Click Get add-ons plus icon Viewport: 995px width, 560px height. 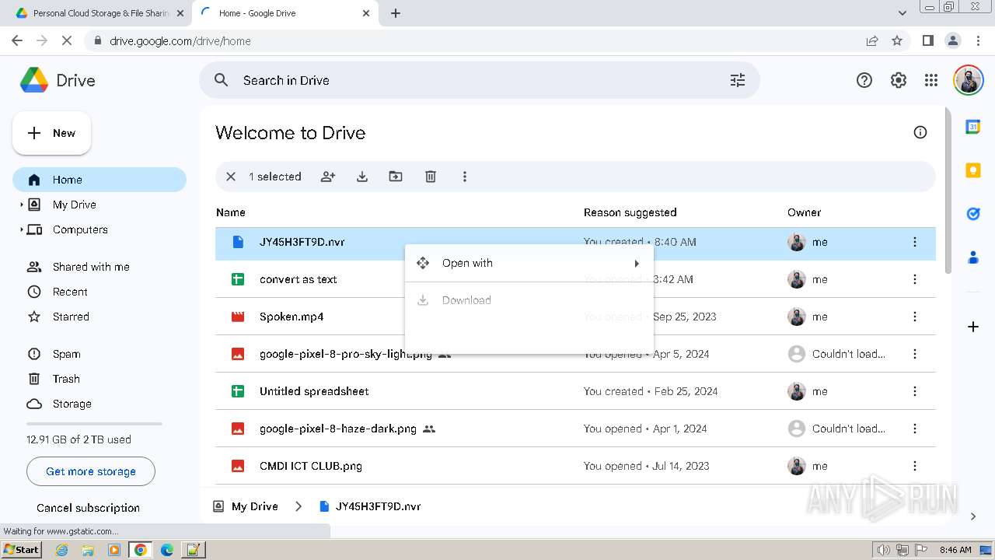pos(972,327)
